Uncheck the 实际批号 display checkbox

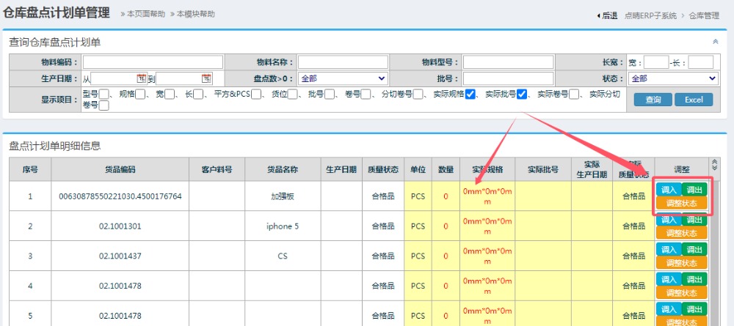coord(522,94)
